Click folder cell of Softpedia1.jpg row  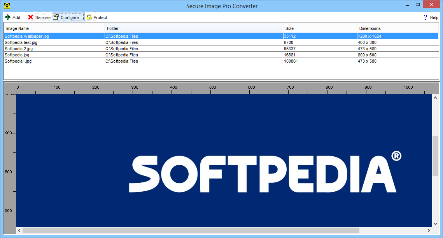tap(122, 61)
